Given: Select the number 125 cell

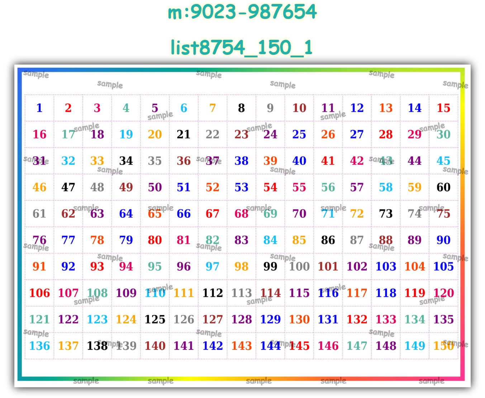Looking at the screenshot, I should [x=155, y=319].
